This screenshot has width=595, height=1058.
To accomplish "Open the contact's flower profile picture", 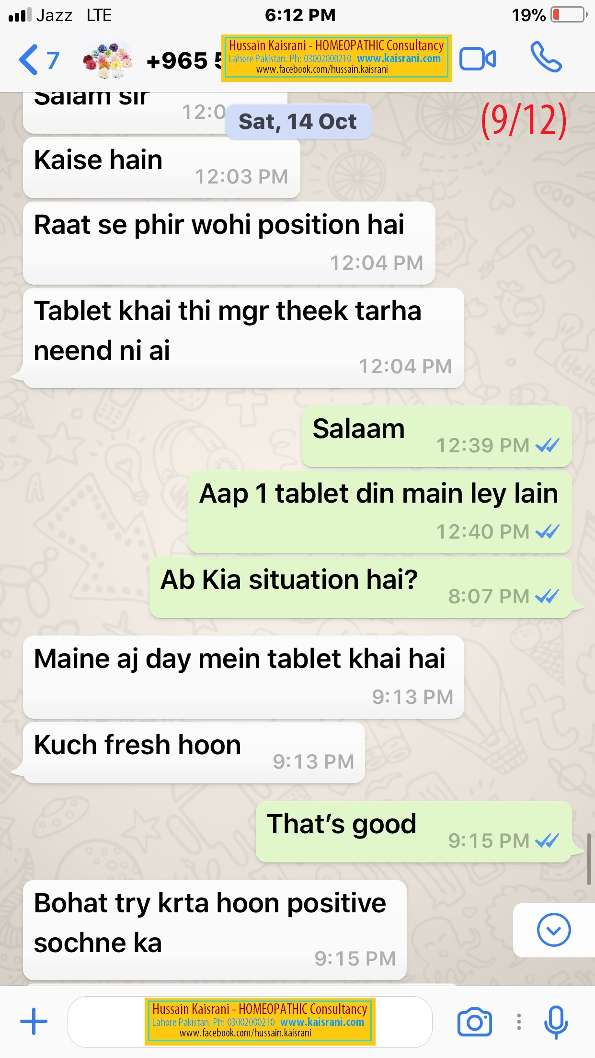I will tap(107, 60).
